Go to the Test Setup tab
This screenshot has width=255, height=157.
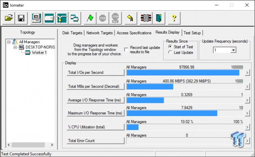tap(192, 33)
